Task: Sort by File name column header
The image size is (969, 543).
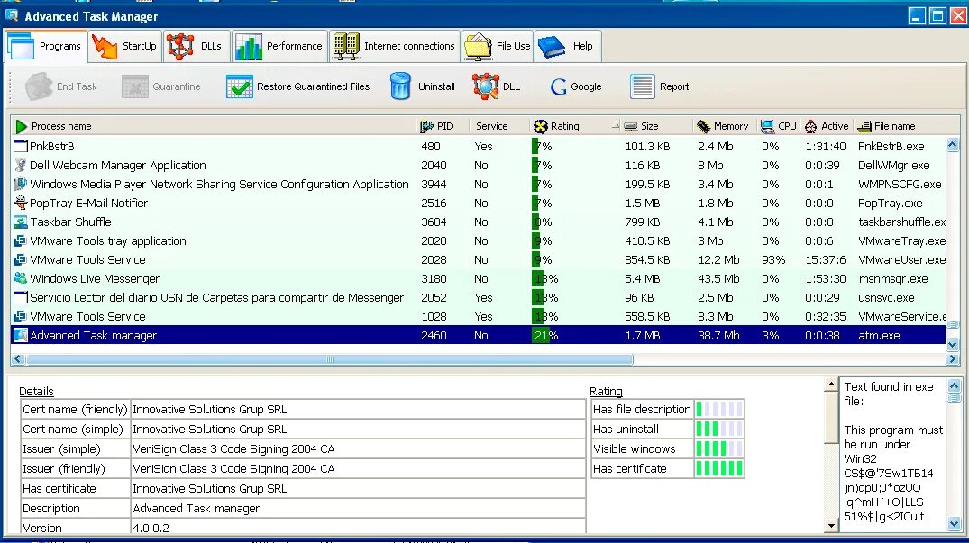Action: point(900,126)
